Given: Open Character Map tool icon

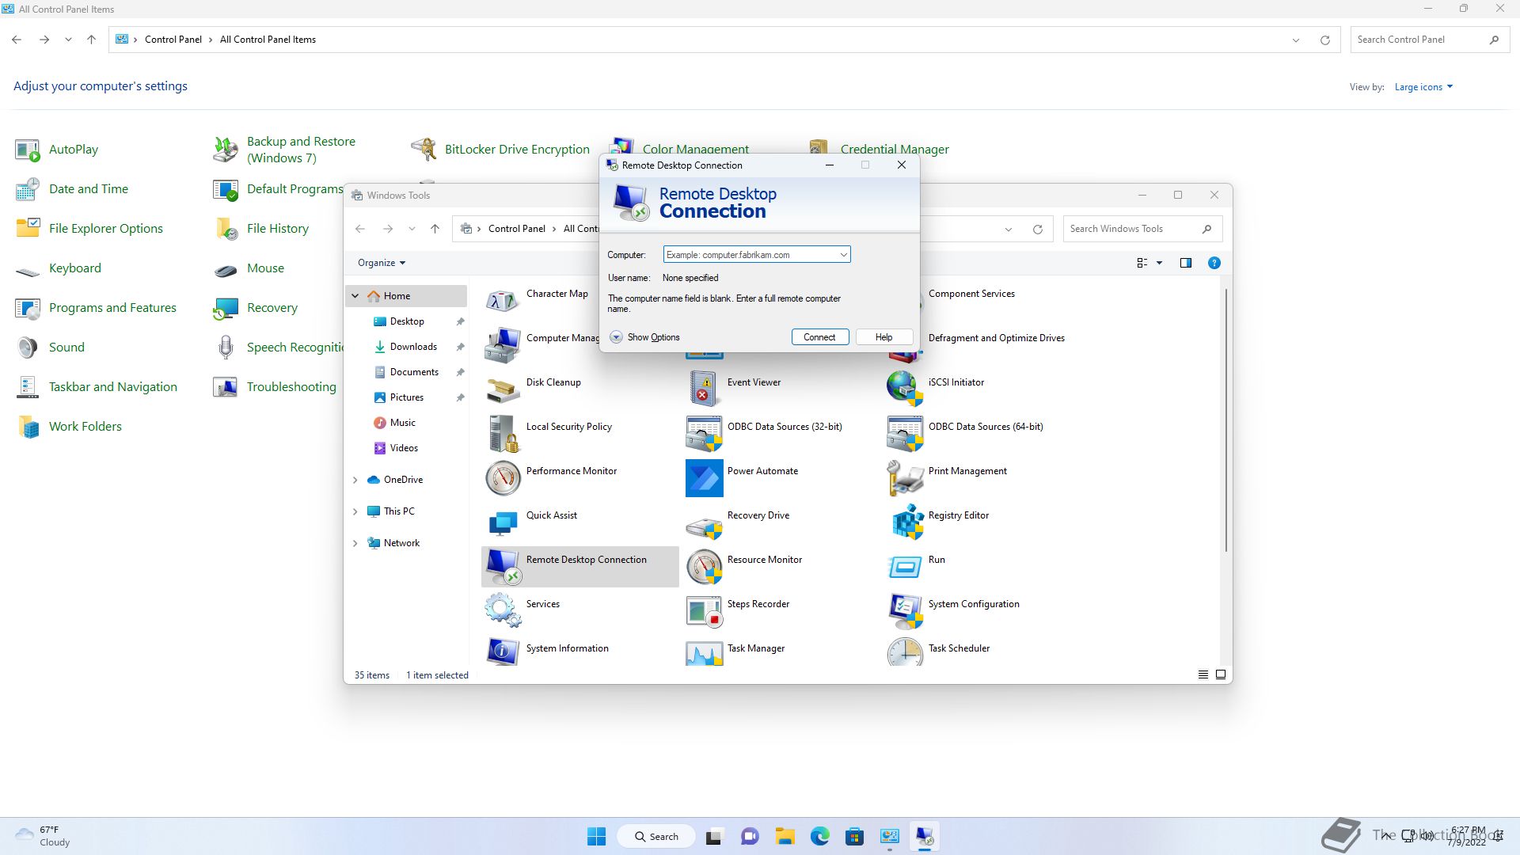Looking at the screenshot, I should coord(503,301).
